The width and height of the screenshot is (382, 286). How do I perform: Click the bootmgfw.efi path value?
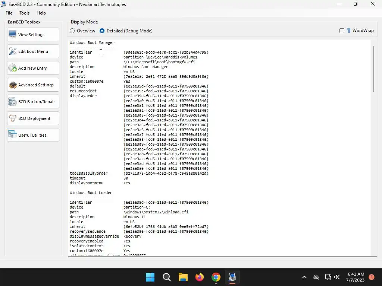click(159, 62)
